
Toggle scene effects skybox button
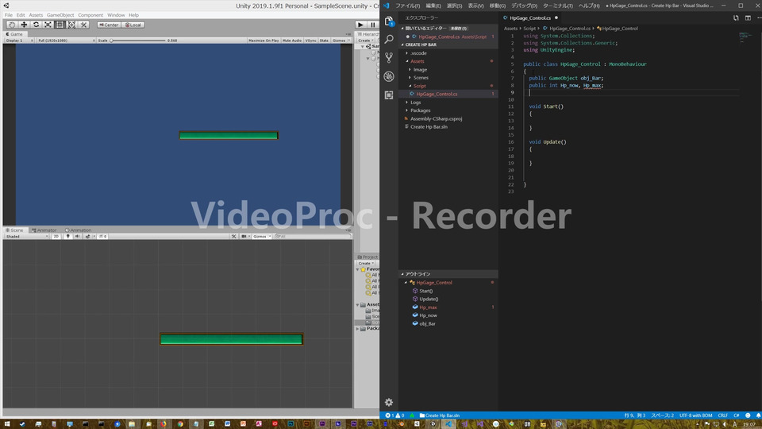[x=89, y=237]
